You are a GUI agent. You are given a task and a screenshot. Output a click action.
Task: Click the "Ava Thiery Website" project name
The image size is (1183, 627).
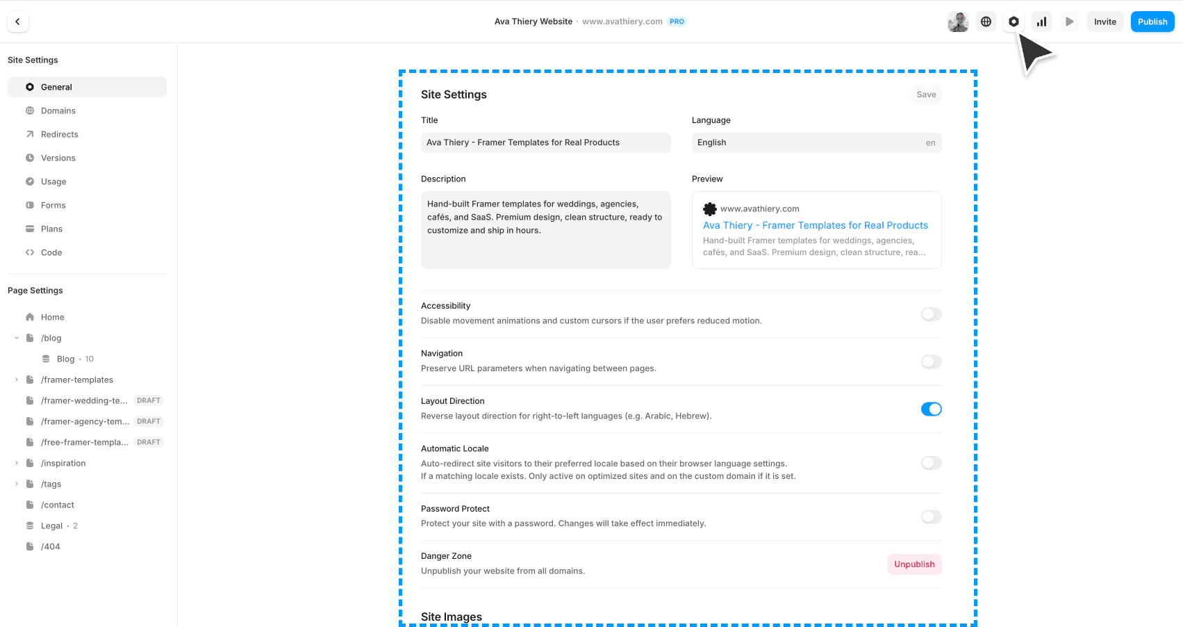[533, 22]
